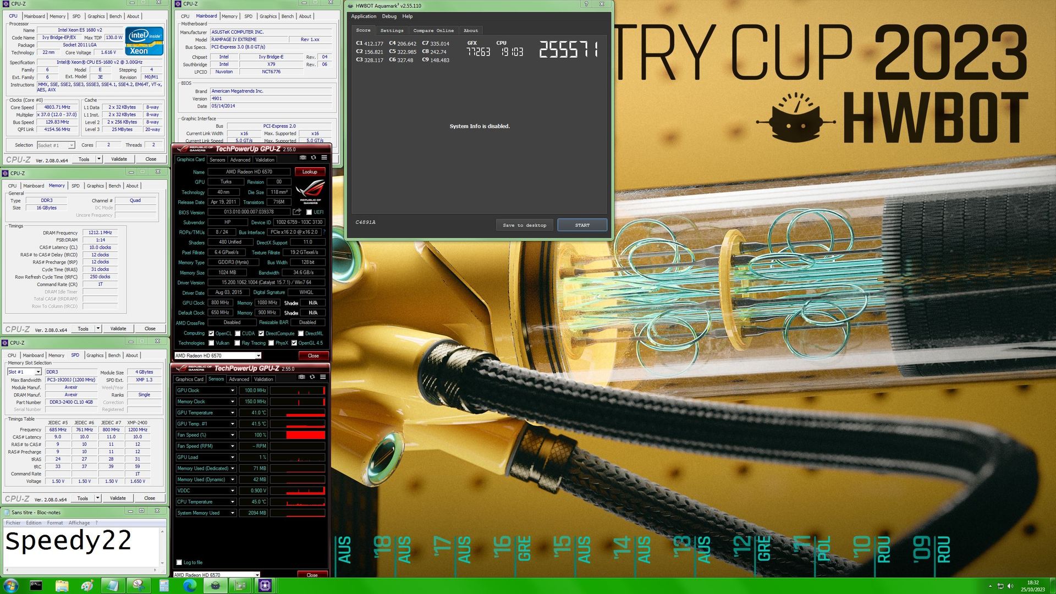Switch to GPU-Z taskbar icon
The height and width of the screenshot is (594, 1056).
tap(240, 586)
